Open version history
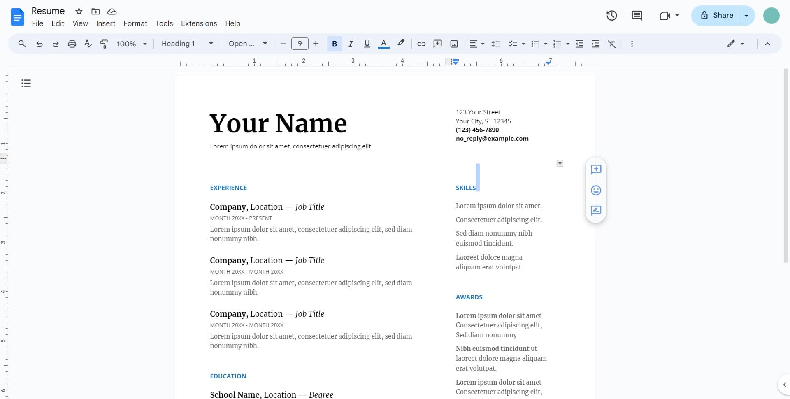Viewport: 790px width, 399px height. coord(611,15)
